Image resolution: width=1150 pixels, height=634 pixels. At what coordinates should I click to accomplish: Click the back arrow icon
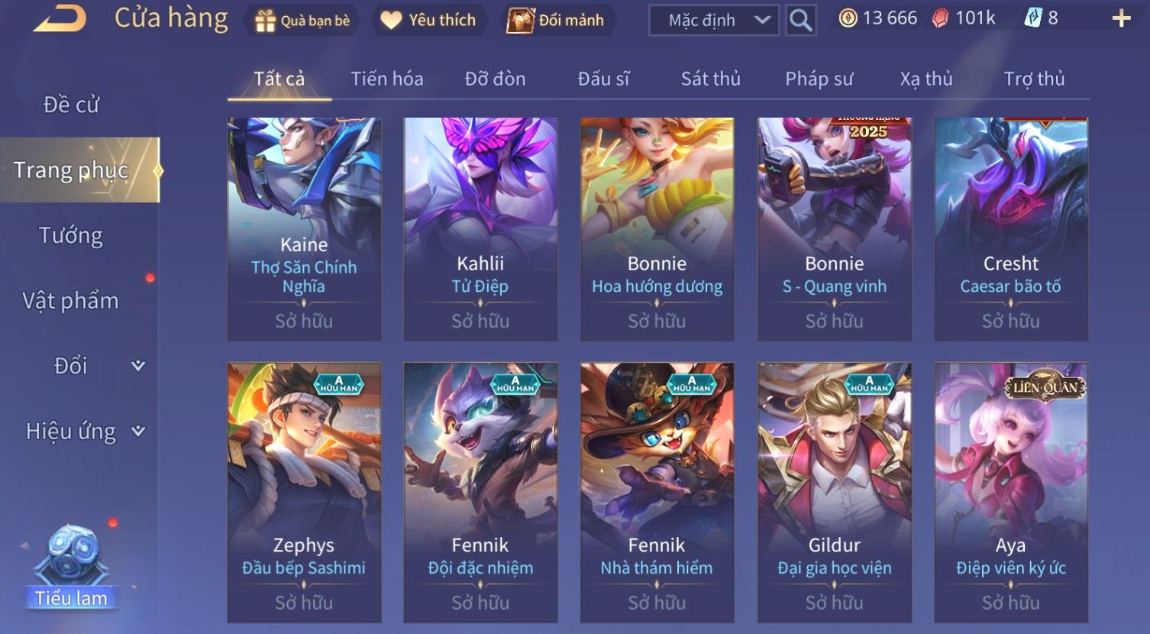tap(60, 18)
